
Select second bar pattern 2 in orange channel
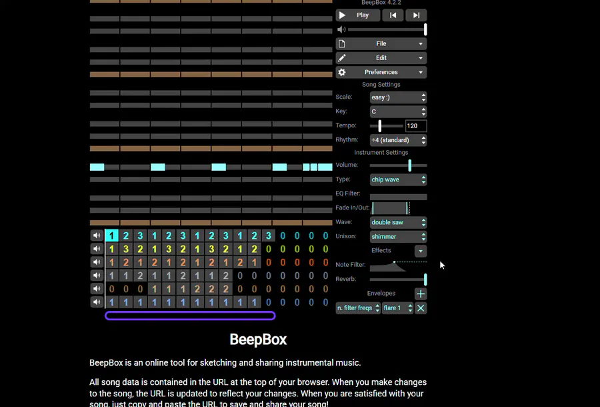point(126,262)
